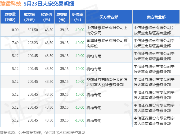Select the 卖方营业部 column header
The height and width of the screenshot is (135, 180).
[156, 17]
